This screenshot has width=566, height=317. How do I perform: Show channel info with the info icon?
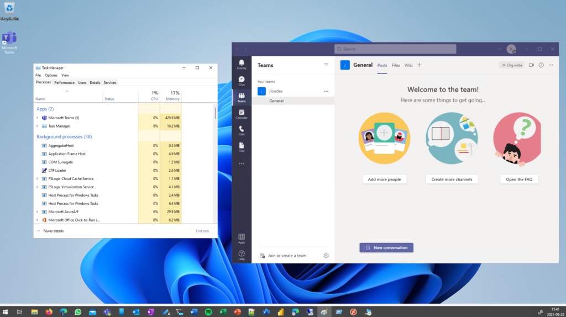541,65
